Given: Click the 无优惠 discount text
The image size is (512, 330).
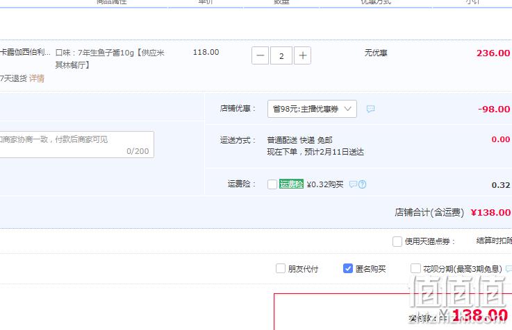Looking at the screenshot, I should click(376, 53).
